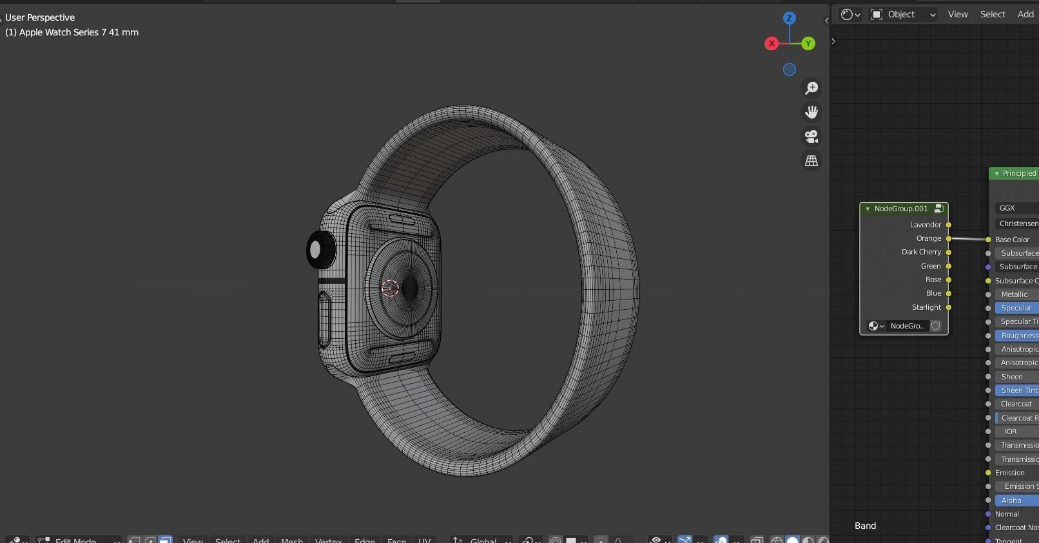This screenshot has width=1039, height=543.
Task: Open the Global transform orientation dropdown
Action: [481, 540]
